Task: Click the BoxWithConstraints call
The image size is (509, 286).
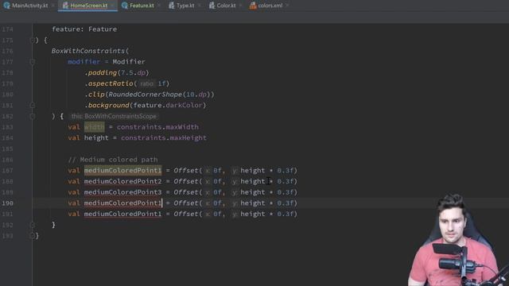Action: pos(88,51)
